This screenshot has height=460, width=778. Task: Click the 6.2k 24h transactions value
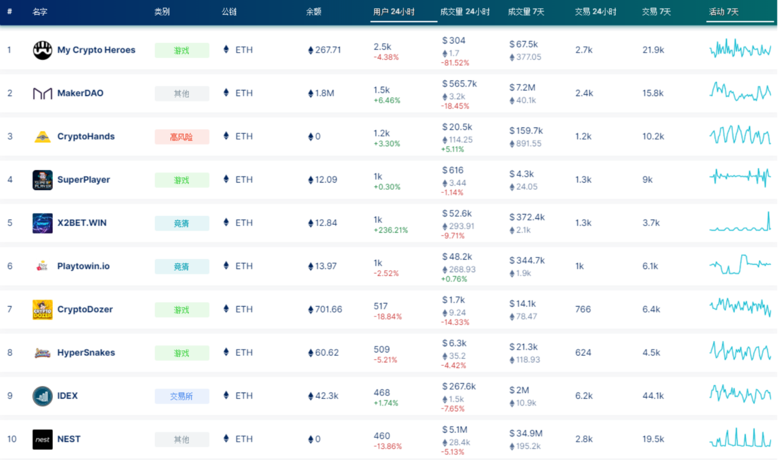(584, 396)
